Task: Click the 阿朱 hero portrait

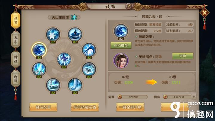Action: [x=121, y=60]
